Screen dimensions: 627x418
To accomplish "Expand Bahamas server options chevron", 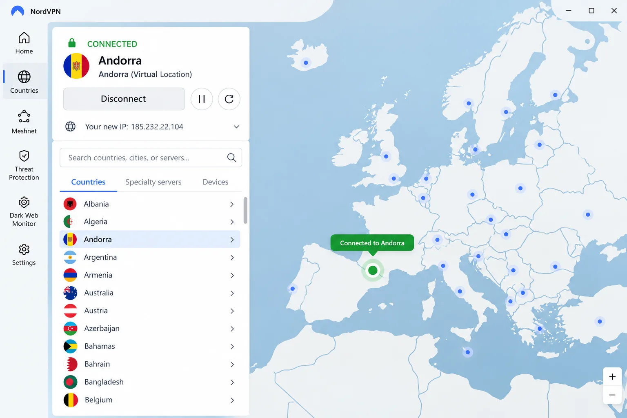I will coord(232,347).
